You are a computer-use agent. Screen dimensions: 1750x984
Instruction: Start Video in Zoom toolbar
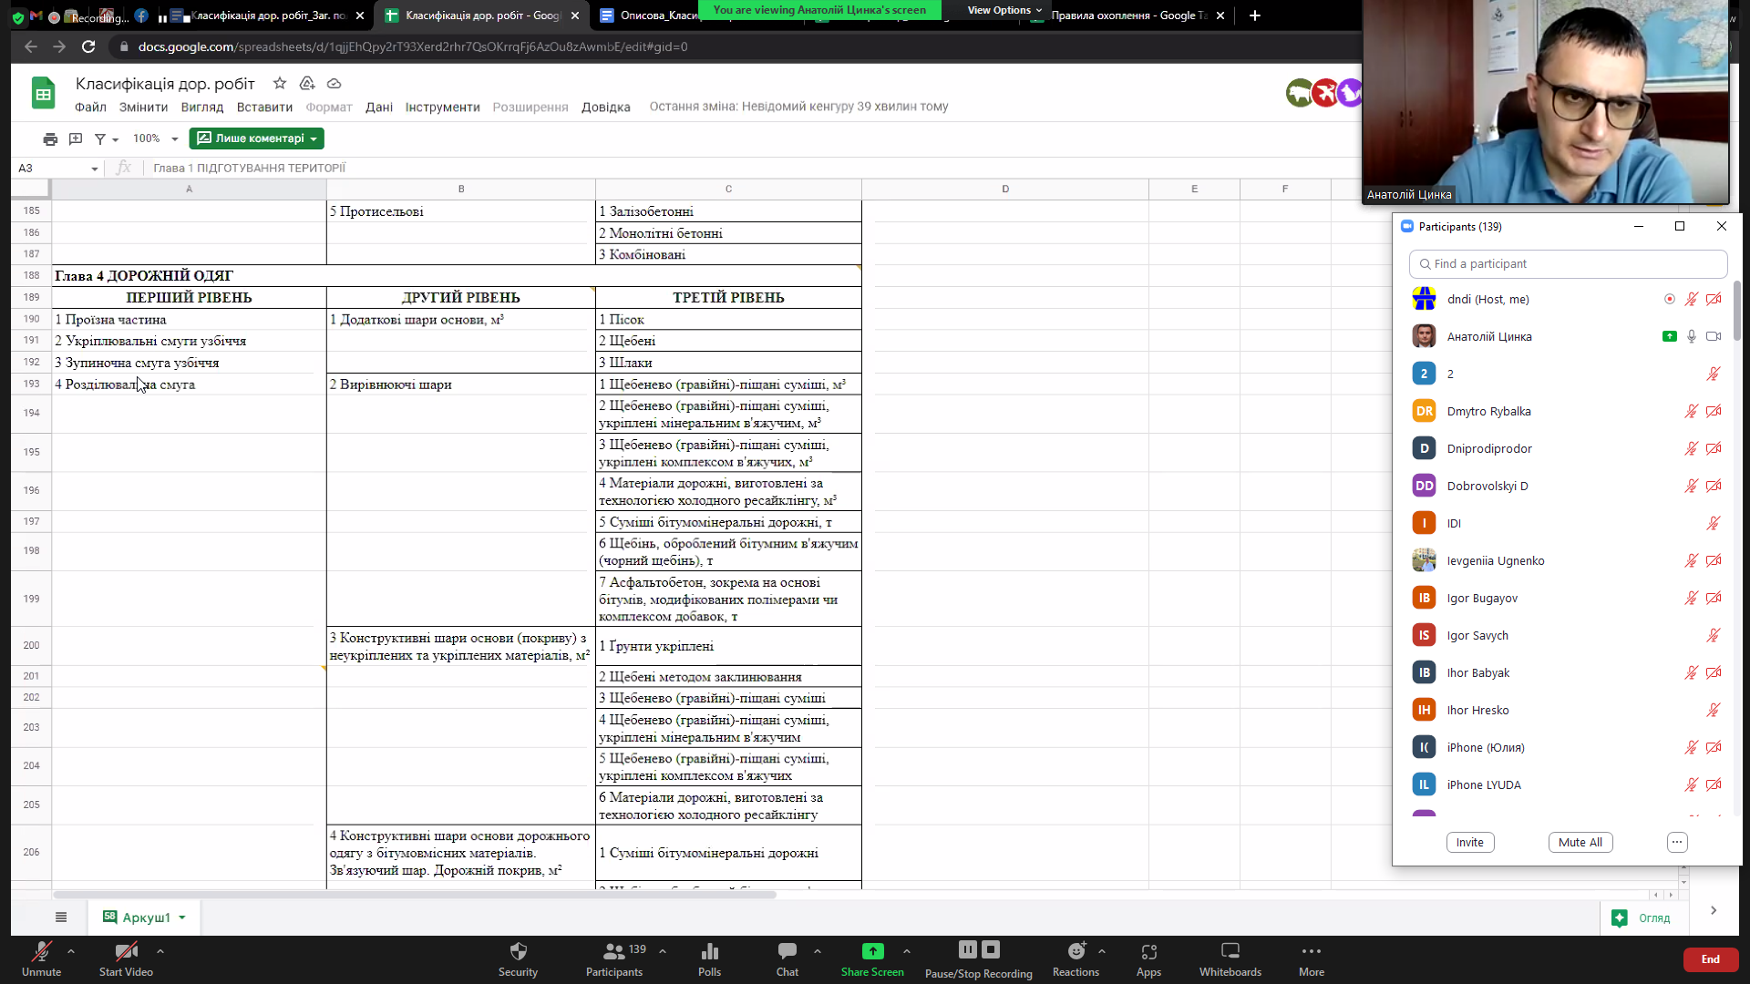126,958
